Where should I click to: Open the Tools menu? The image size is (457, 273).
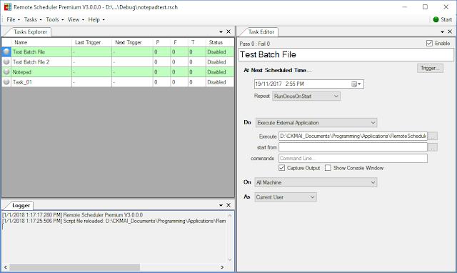pyautogui.click(x=54, y=19)
